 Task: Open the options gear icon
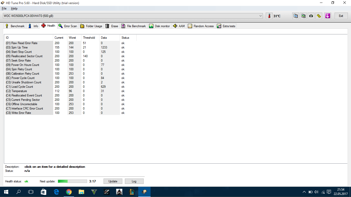319,16
